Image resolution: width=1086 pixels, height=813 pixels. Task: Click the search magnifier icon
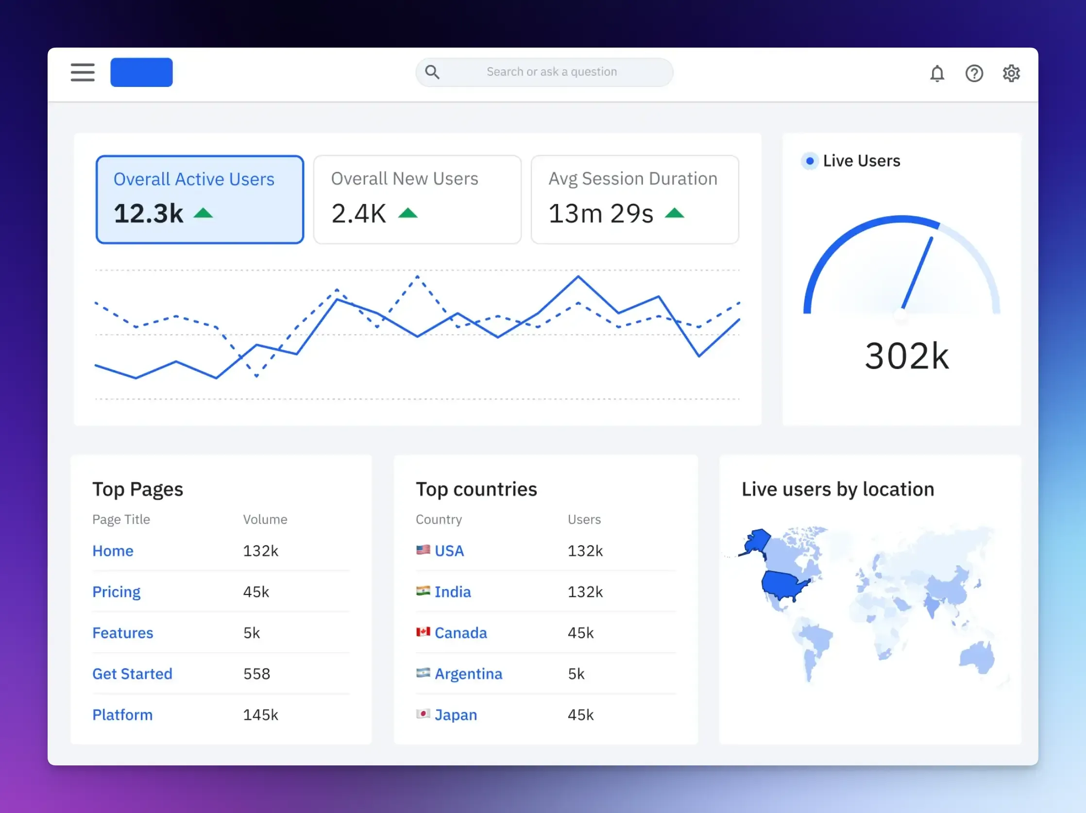click(x=432, y=72)
